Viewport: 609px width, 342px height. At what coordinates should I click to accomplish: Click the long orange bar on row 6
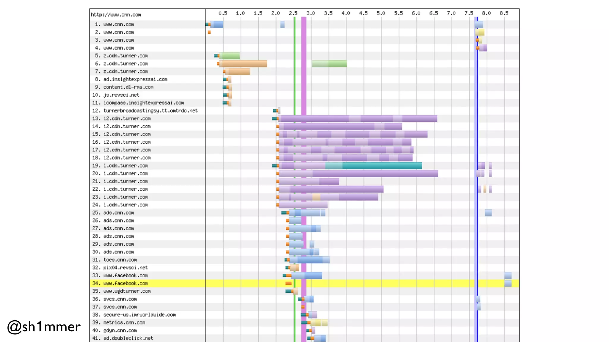(243, 64)
